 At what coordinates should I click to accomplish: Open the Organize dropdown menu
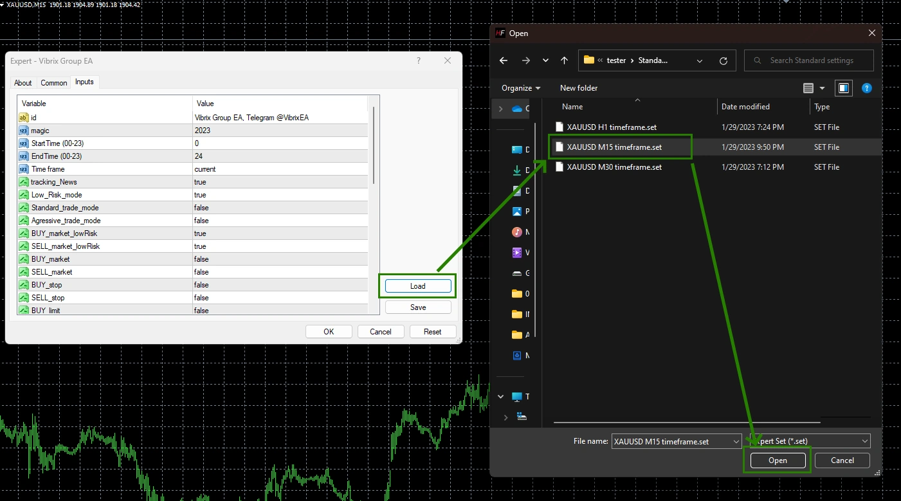point(521,88)
